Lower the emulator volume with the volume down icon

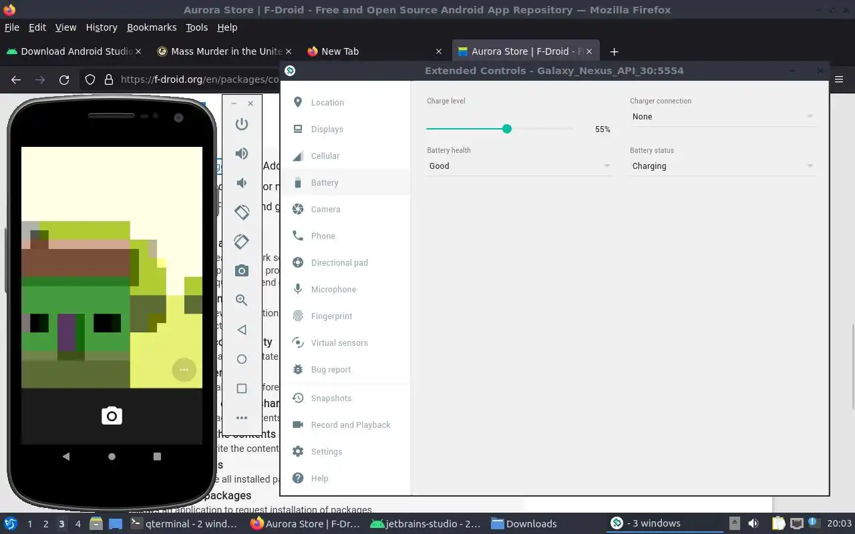242,183
